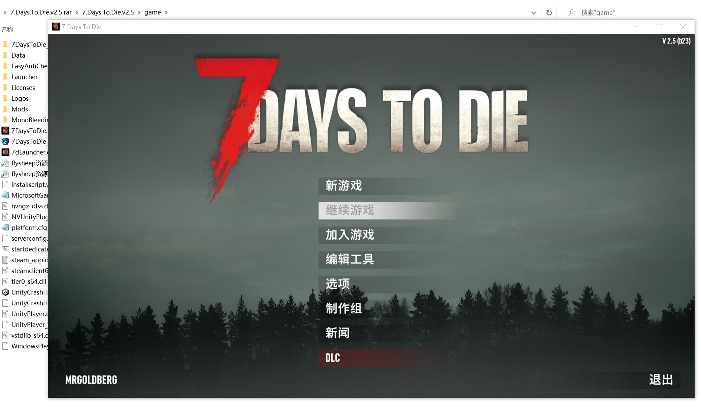Open the 选项 options menu
Screen dimensions: 701x411
pyautogui.click(x=337, y=284)
